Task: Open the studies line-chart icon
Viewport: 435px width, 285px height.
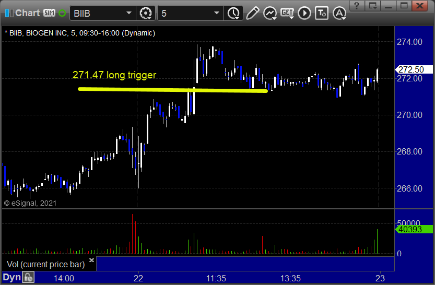Action: click(270, 13)
